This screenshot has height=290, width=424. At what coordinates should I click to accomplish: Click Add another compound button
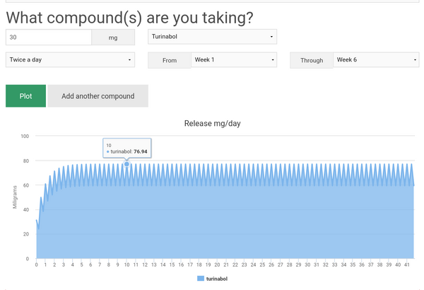pos(98,96)
